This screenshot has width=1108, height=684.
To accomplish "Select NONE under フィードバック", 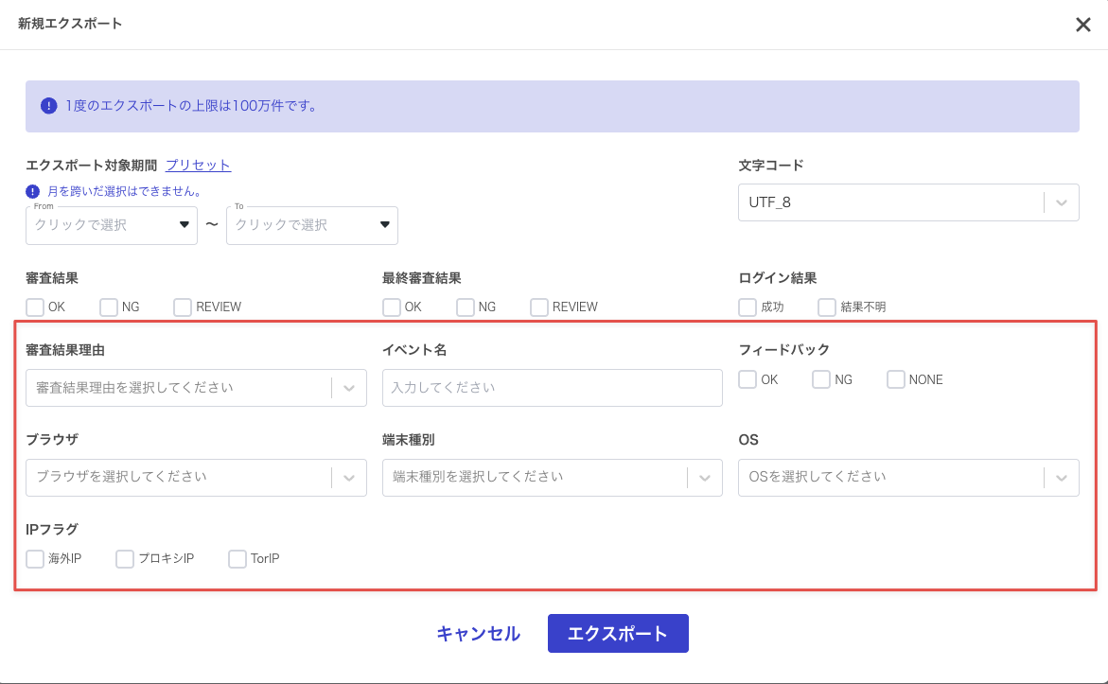I will pos(896,379).
